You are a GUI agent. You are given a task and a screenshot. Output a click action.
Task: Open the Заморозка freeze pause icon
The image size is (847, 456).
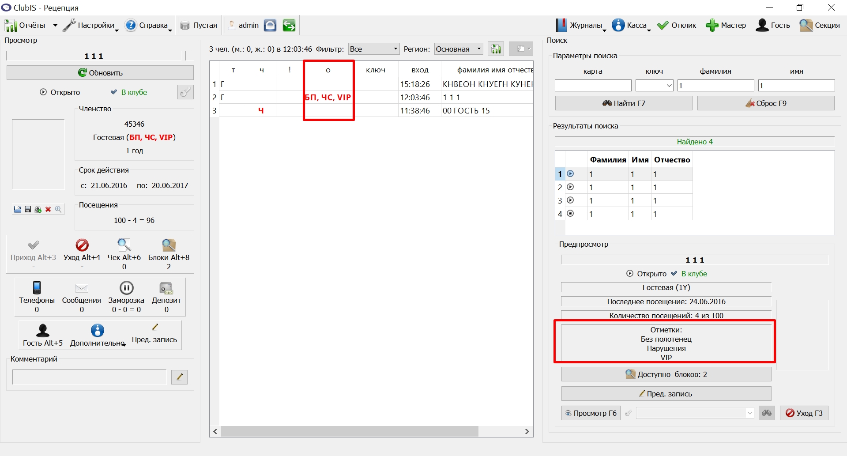click(126, 288)
